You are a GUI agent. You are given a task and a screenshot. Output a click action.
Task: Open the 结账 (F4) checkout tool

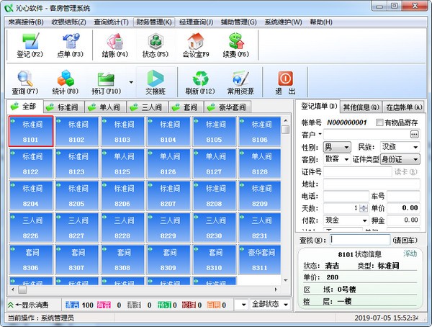(115, 45)
